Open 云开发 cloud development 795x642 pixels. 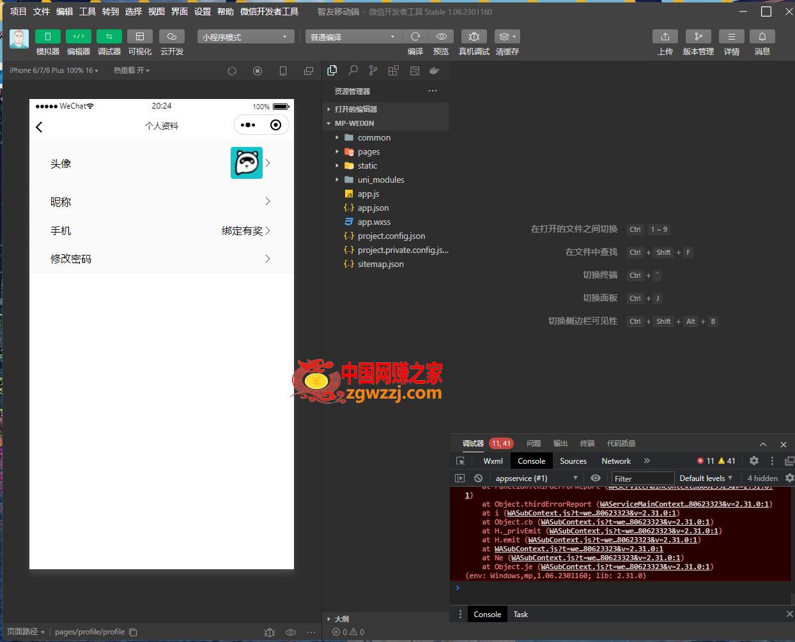tap(171, 37)
